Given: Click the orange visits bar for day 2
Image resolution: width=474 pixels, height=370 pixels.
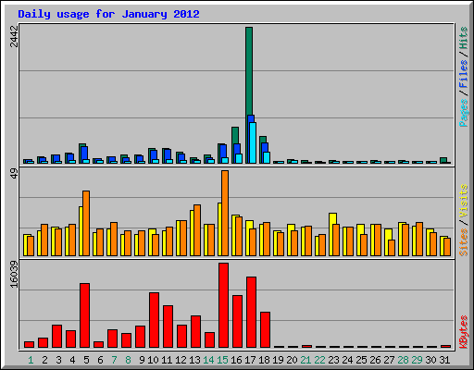Looking at the screenshot, I should coord(44,240).
